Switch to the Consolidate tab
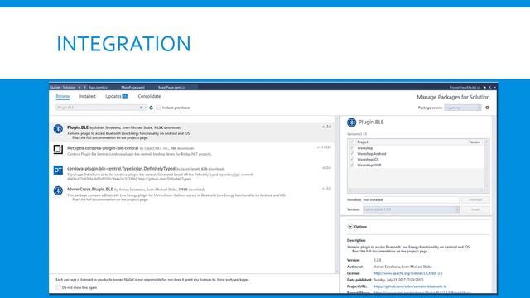Screen dimensions: 530x298 [x=149, y=97]
